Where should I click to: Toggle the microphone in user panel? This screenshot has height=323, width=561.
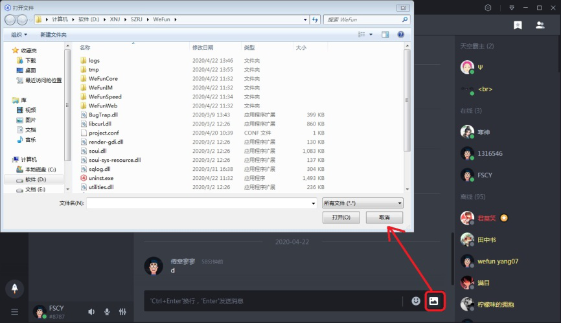click(x=107, y=312)
